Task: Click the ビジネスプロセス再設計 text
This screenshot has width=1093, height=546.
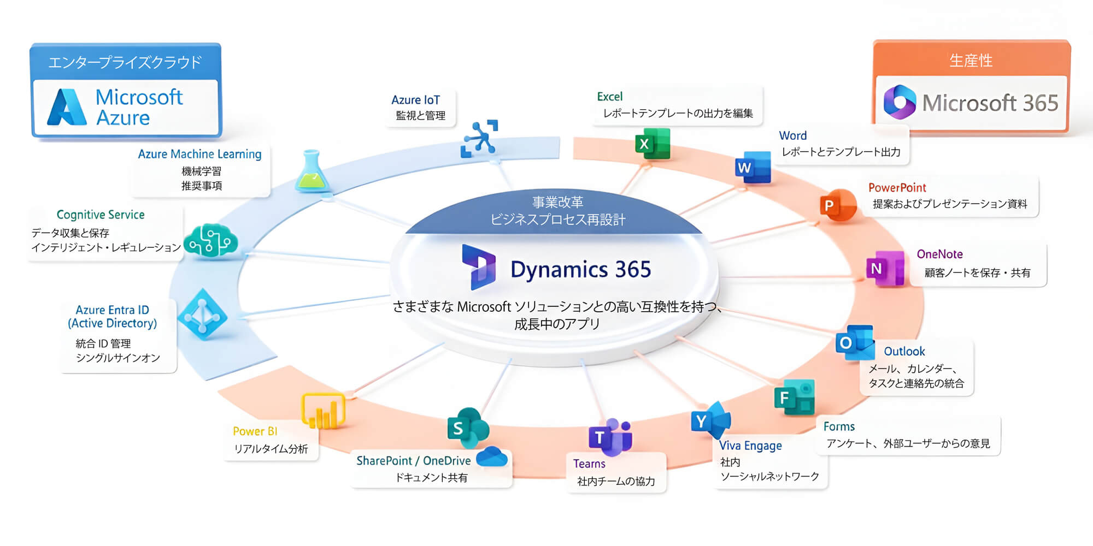Action: pyautogui.click(x=557, y=219)
